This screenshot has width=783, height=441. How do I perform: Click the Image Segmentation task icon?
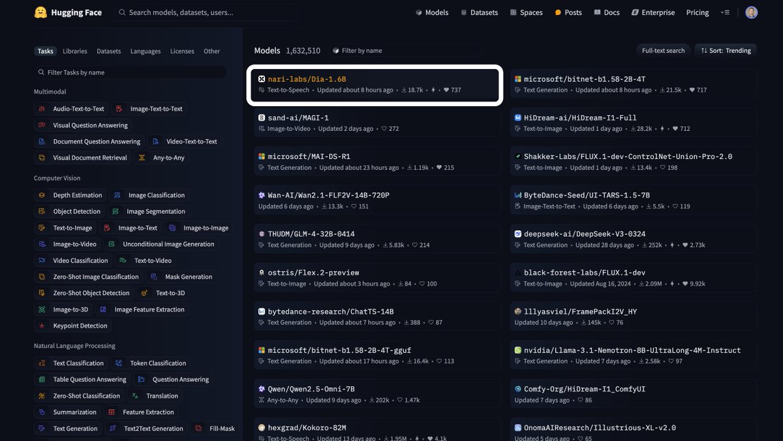115,212
